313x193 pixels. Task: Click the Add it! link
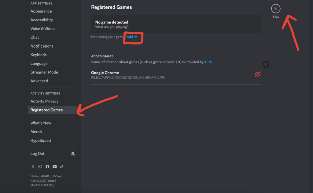[132, 37]
